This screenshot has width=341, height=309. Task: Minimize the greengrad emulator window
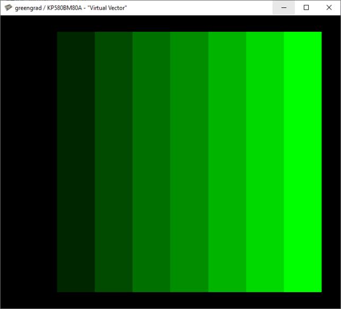[285, 8]
